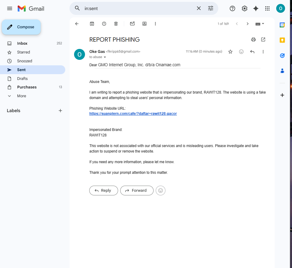Open the main menu hamburger icon

[x=10, y=9]
